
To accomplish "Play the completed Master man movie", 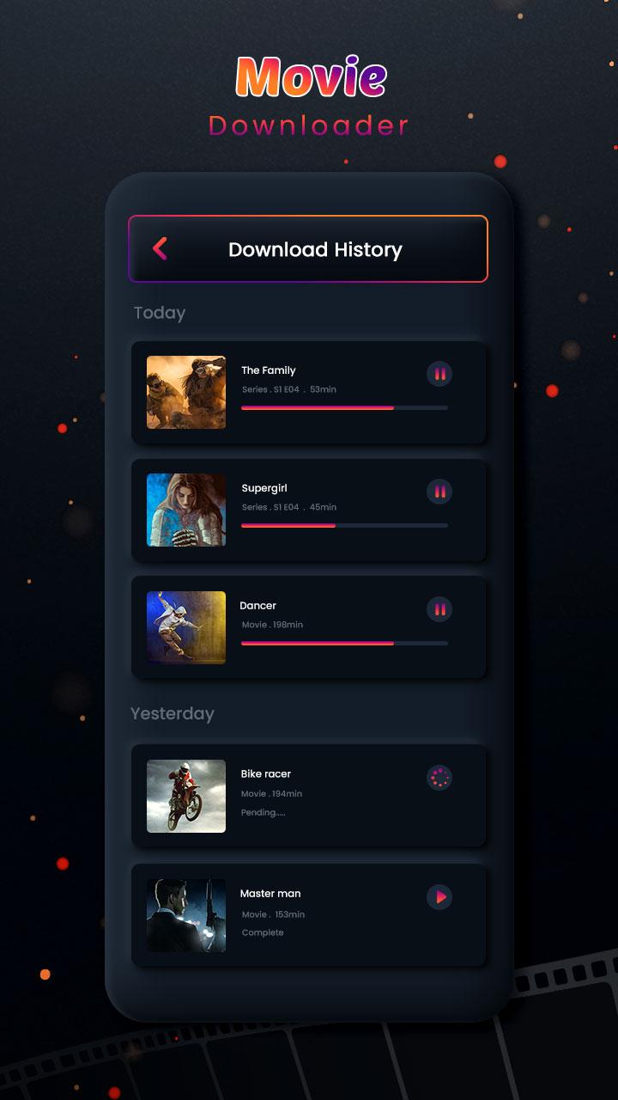I will (439, 897).
